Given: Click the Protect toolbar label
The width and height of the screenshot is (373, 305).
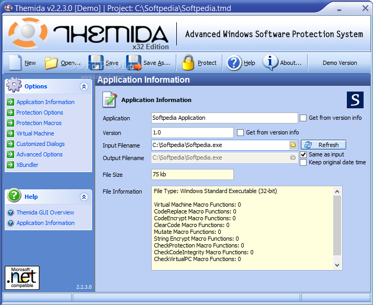Looking at the screenshot, I should [207, 63].
